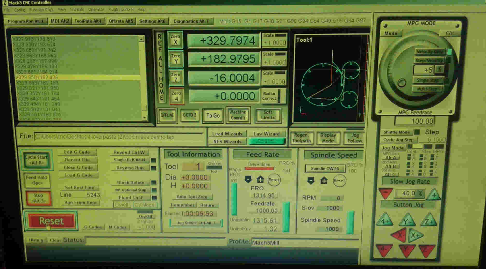
Task: Raise feed rate override with plus icon
Action: click(260, 179)
